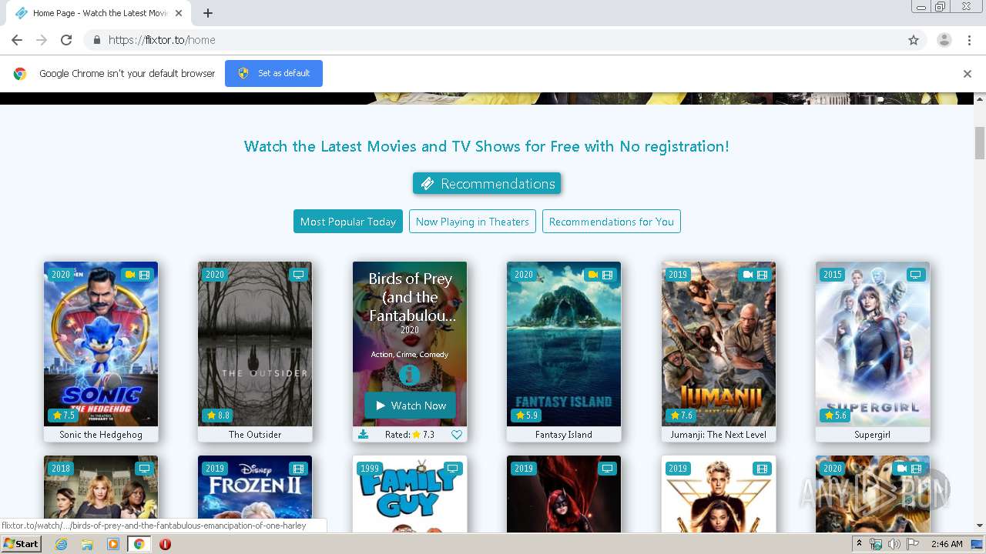Open Jumanji: The Next Level poster
This screenshot has width=986, height=554.
pos(719,344)
